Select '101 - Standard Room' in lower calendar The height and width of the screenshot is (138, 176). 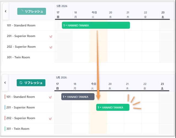click(21, 97)
